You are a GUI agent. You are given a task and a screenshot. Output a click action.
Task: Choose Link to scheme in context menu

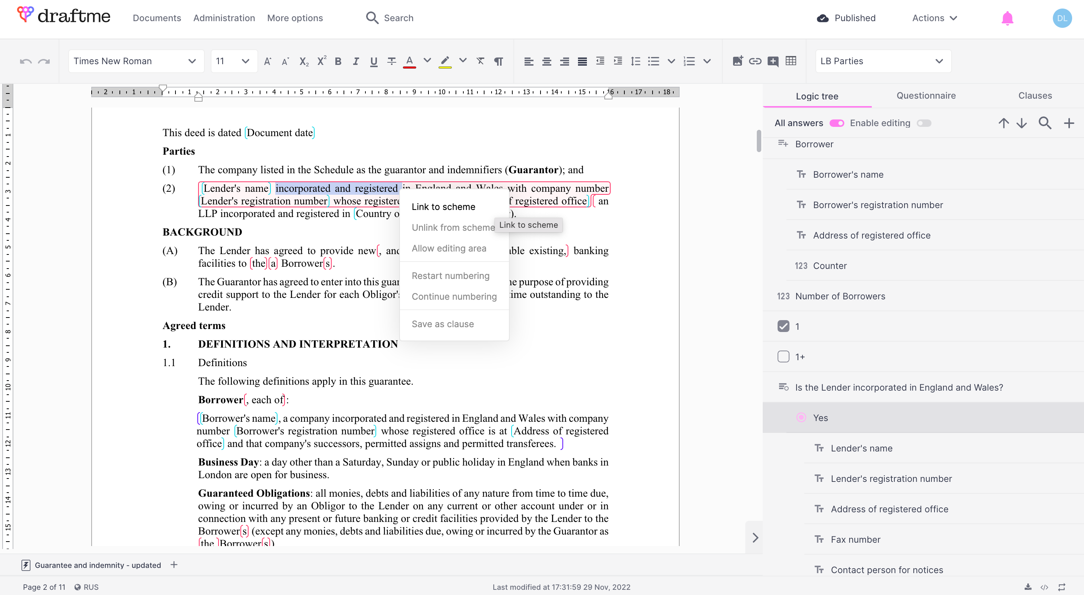click(443, 207)
